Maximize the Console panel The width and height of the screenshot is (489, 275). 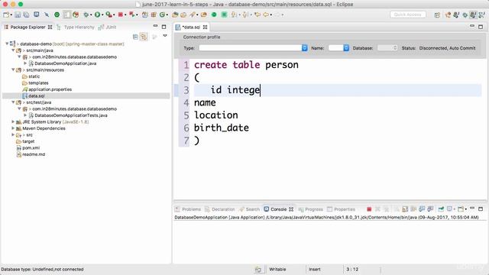(481, 209)
